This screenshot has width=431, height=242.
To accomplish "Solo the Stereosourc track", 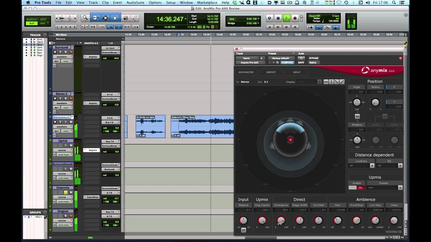I will (x=66, y=122).
